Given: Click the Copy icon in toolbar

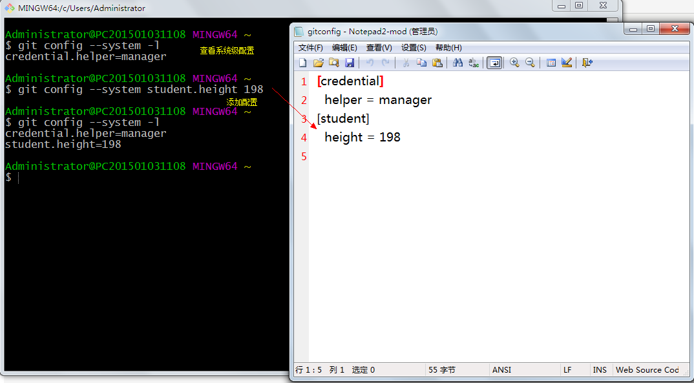Looking at the screenshot, I should point(421,63).
